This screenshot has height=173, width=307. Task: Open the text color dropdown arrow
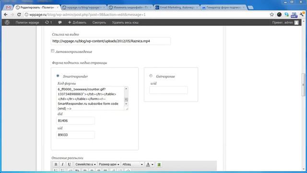pos(153,164)
